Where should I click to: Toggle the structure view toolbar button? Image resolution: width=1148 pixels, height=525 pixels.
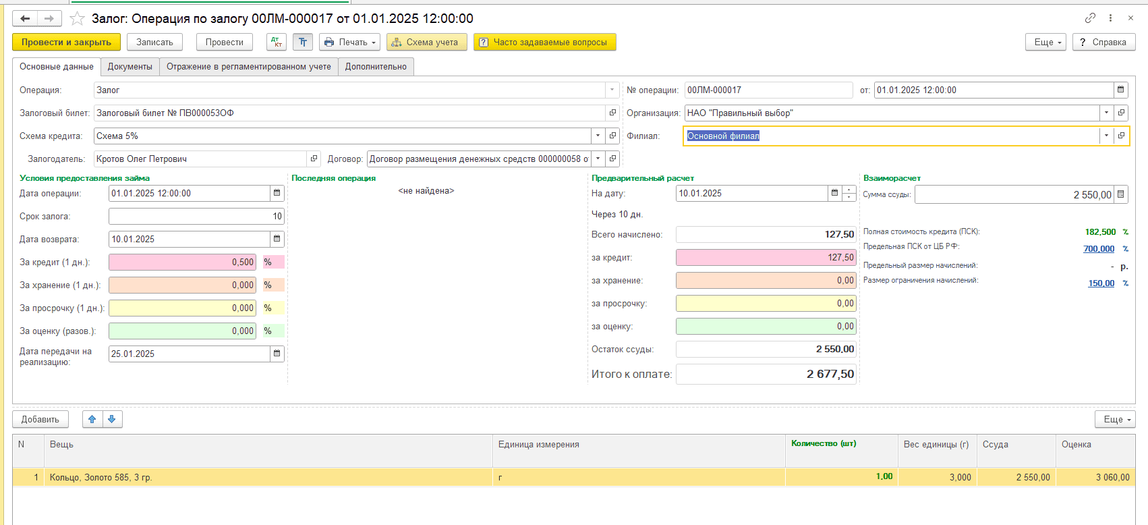pos(303,42)
